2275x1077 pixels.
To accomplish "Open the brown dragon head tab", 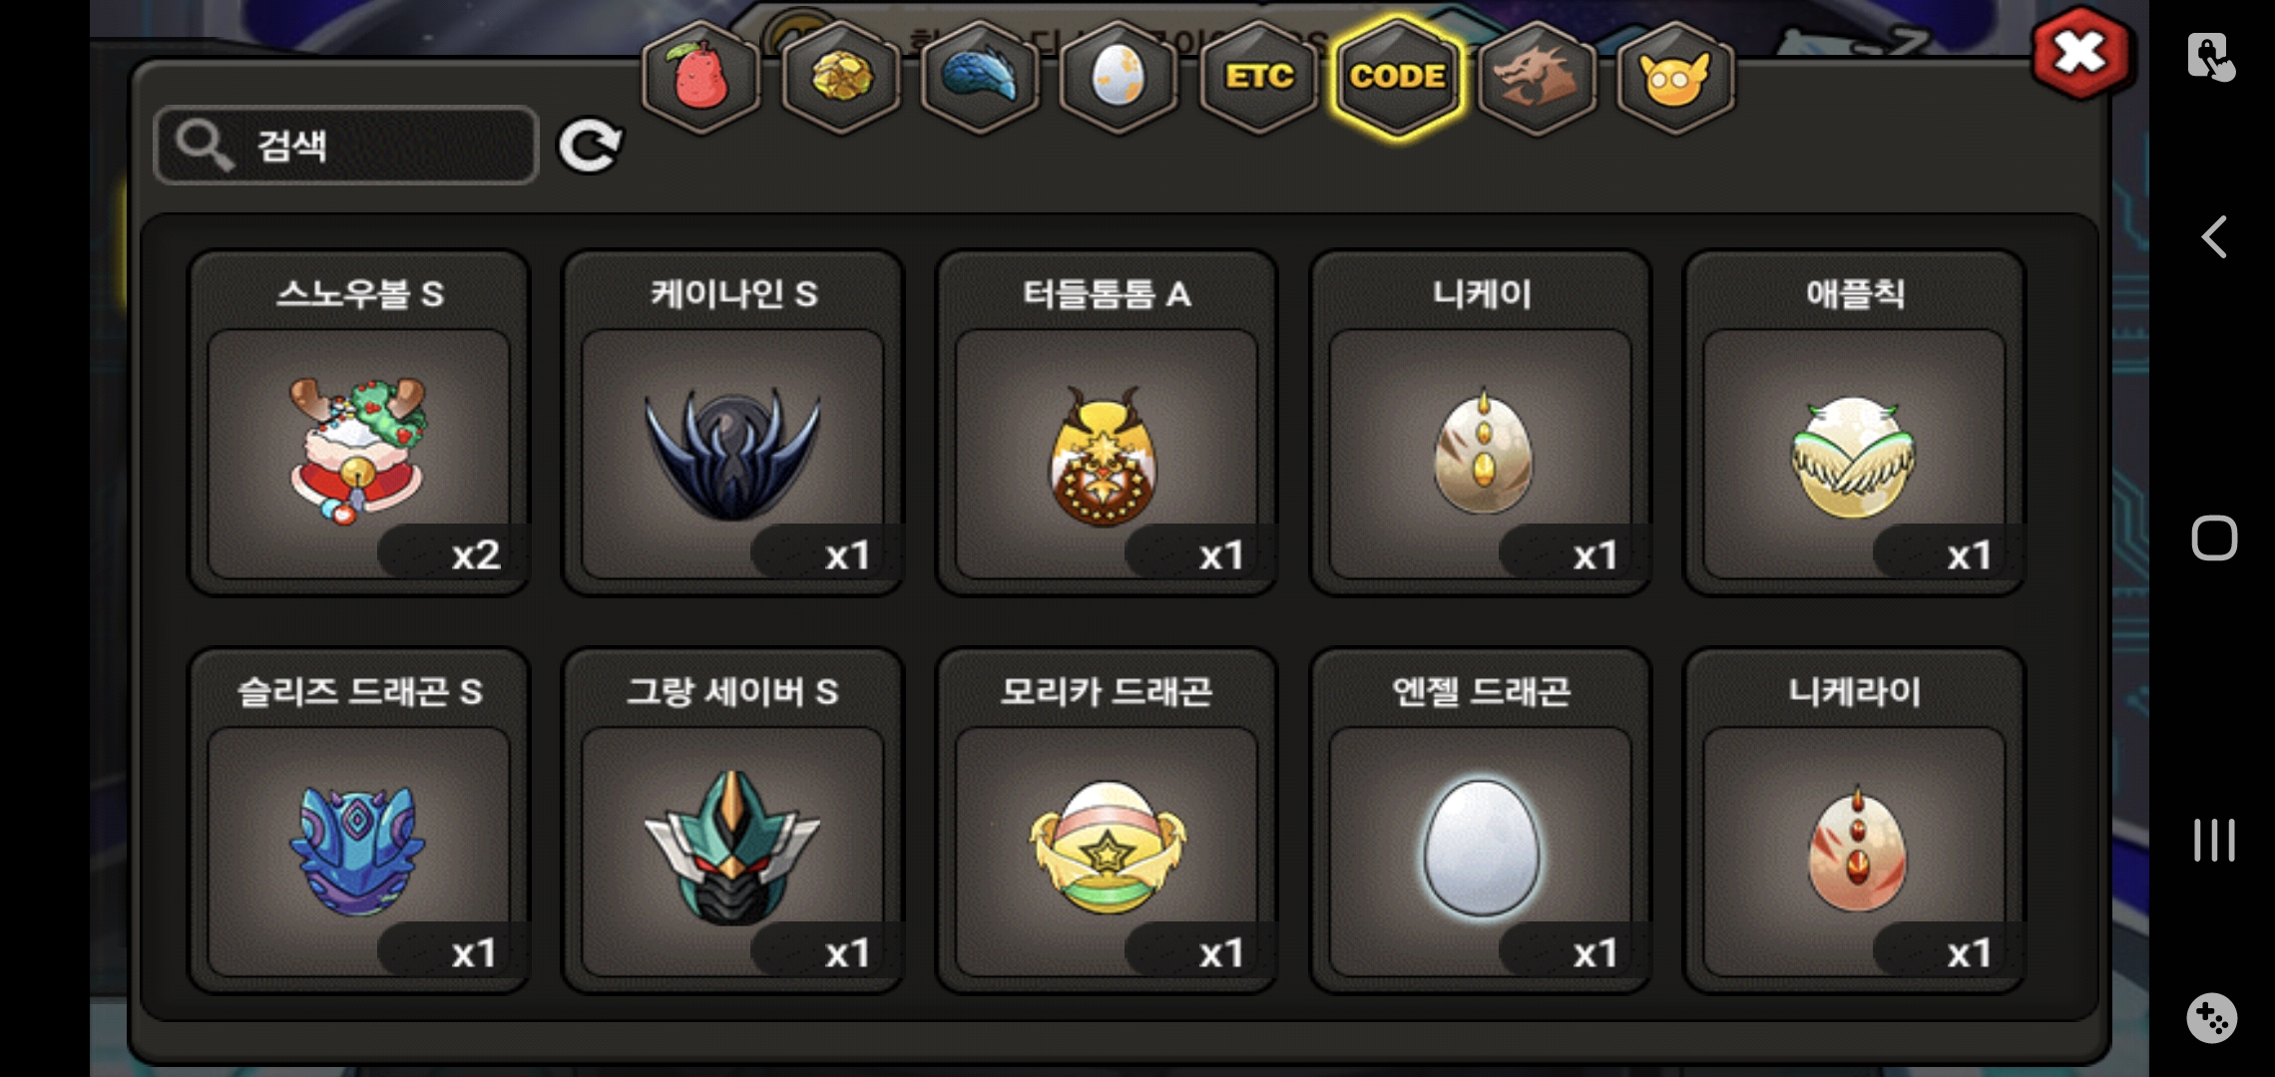I will pos(1537,77).
